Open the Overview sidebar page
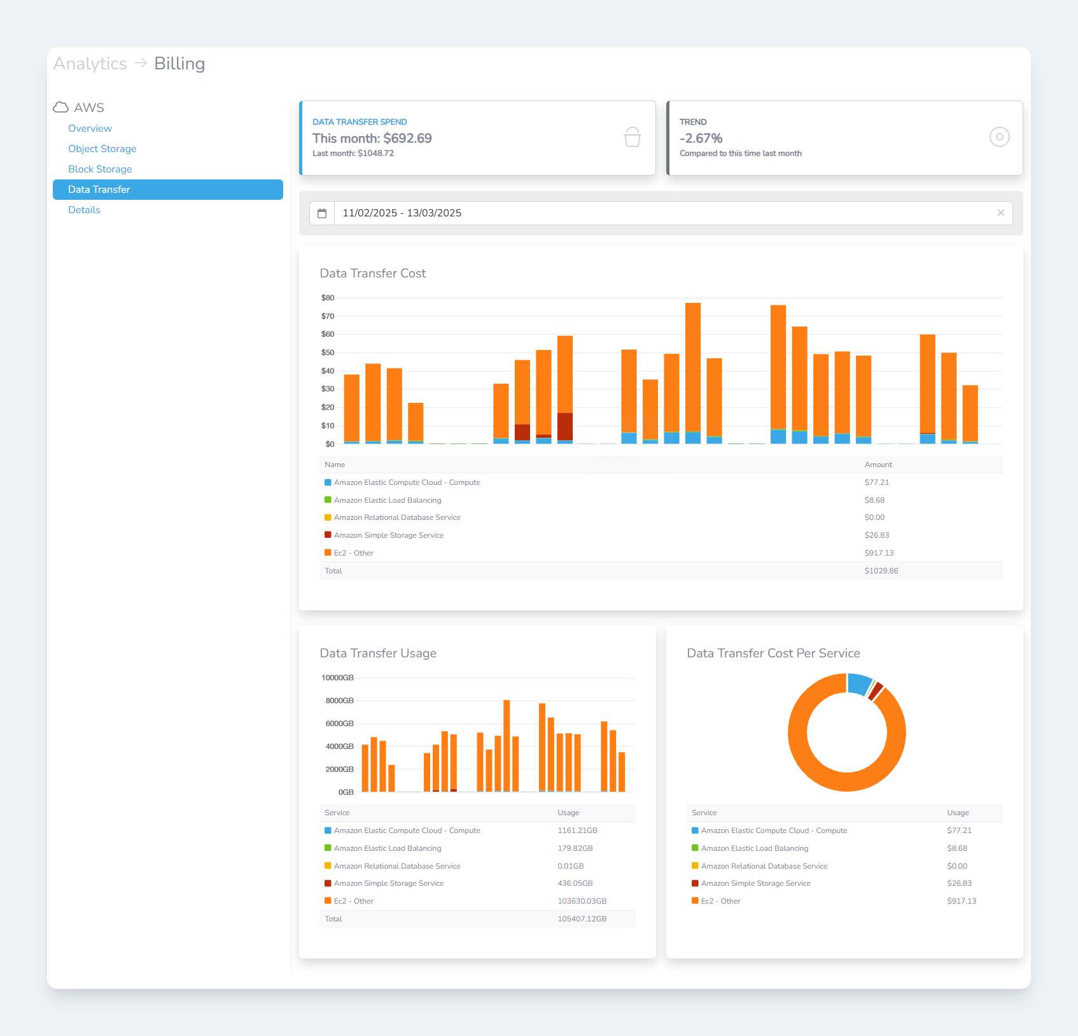The height and width of the screenshot is (1036, 1078). tap(90, 129)
